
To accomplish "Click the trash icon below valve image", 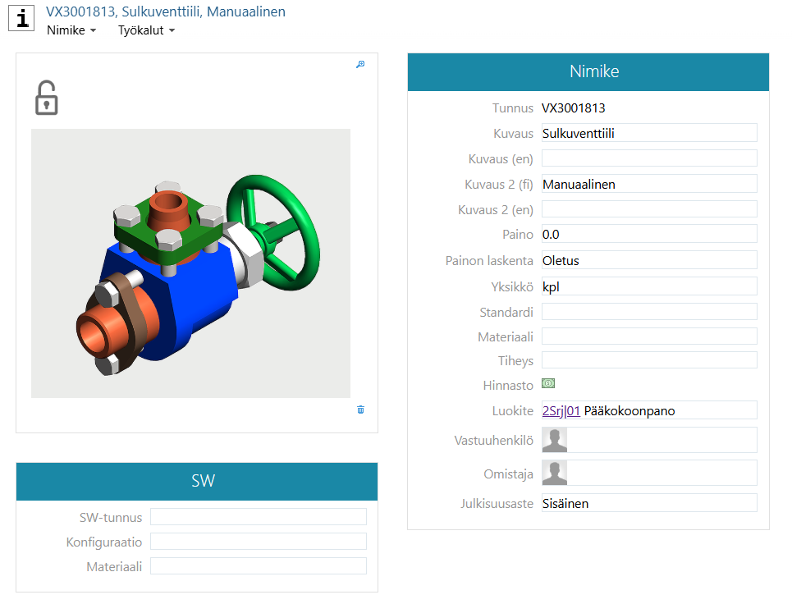I will click(x=360, y=410).
